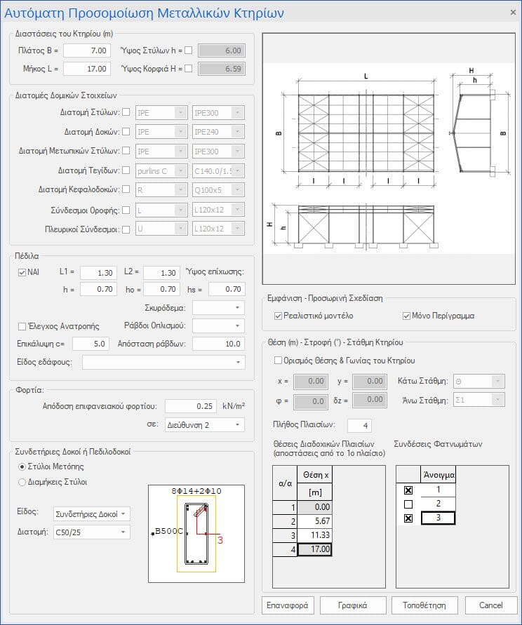Toggle the Μόνο Περίγραμμα checkbox
Screen dimensions: 522x625
(406, 316)
